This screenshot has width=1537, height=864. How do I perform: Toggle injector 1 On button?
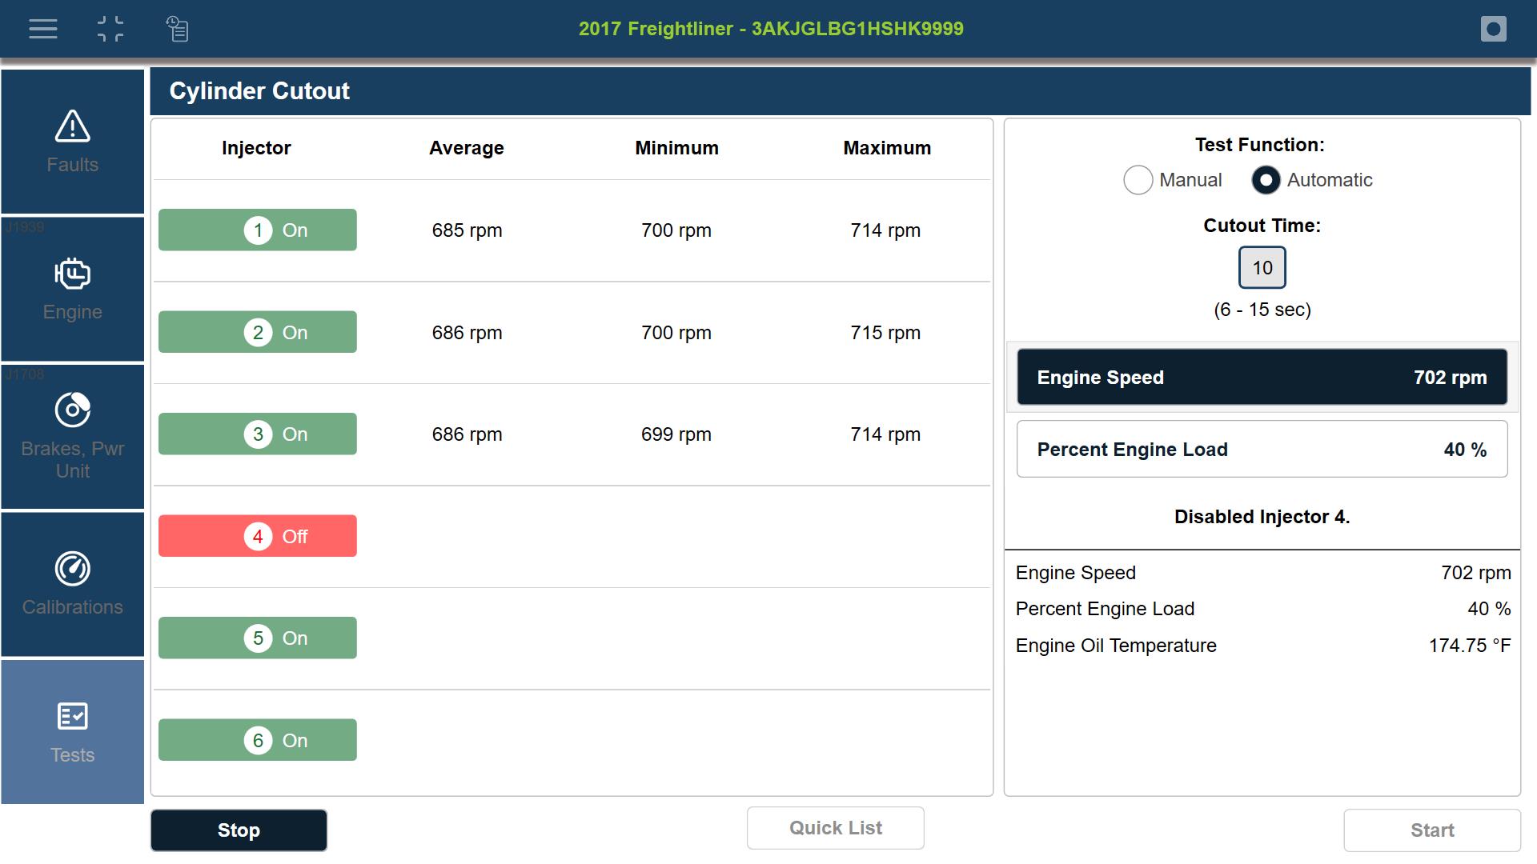[258, 230]
